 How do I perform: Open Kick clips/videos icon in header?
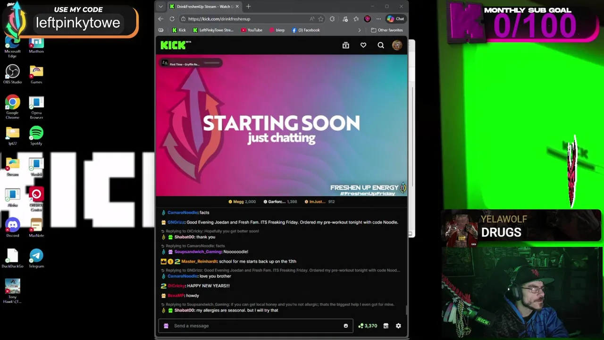[346, 45]
